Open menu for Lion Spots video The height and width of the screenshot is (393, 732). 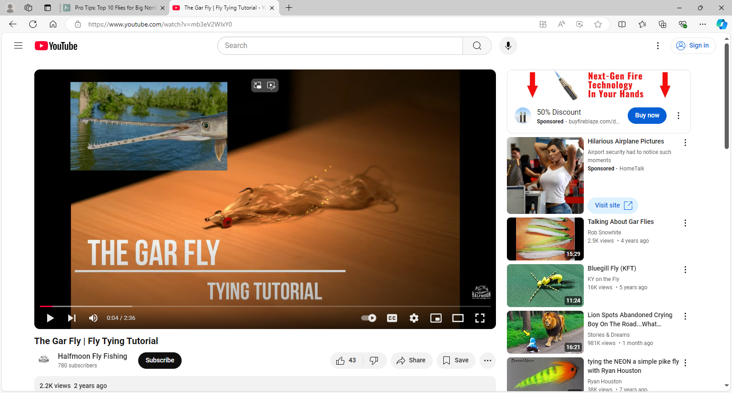coord(685,316)
